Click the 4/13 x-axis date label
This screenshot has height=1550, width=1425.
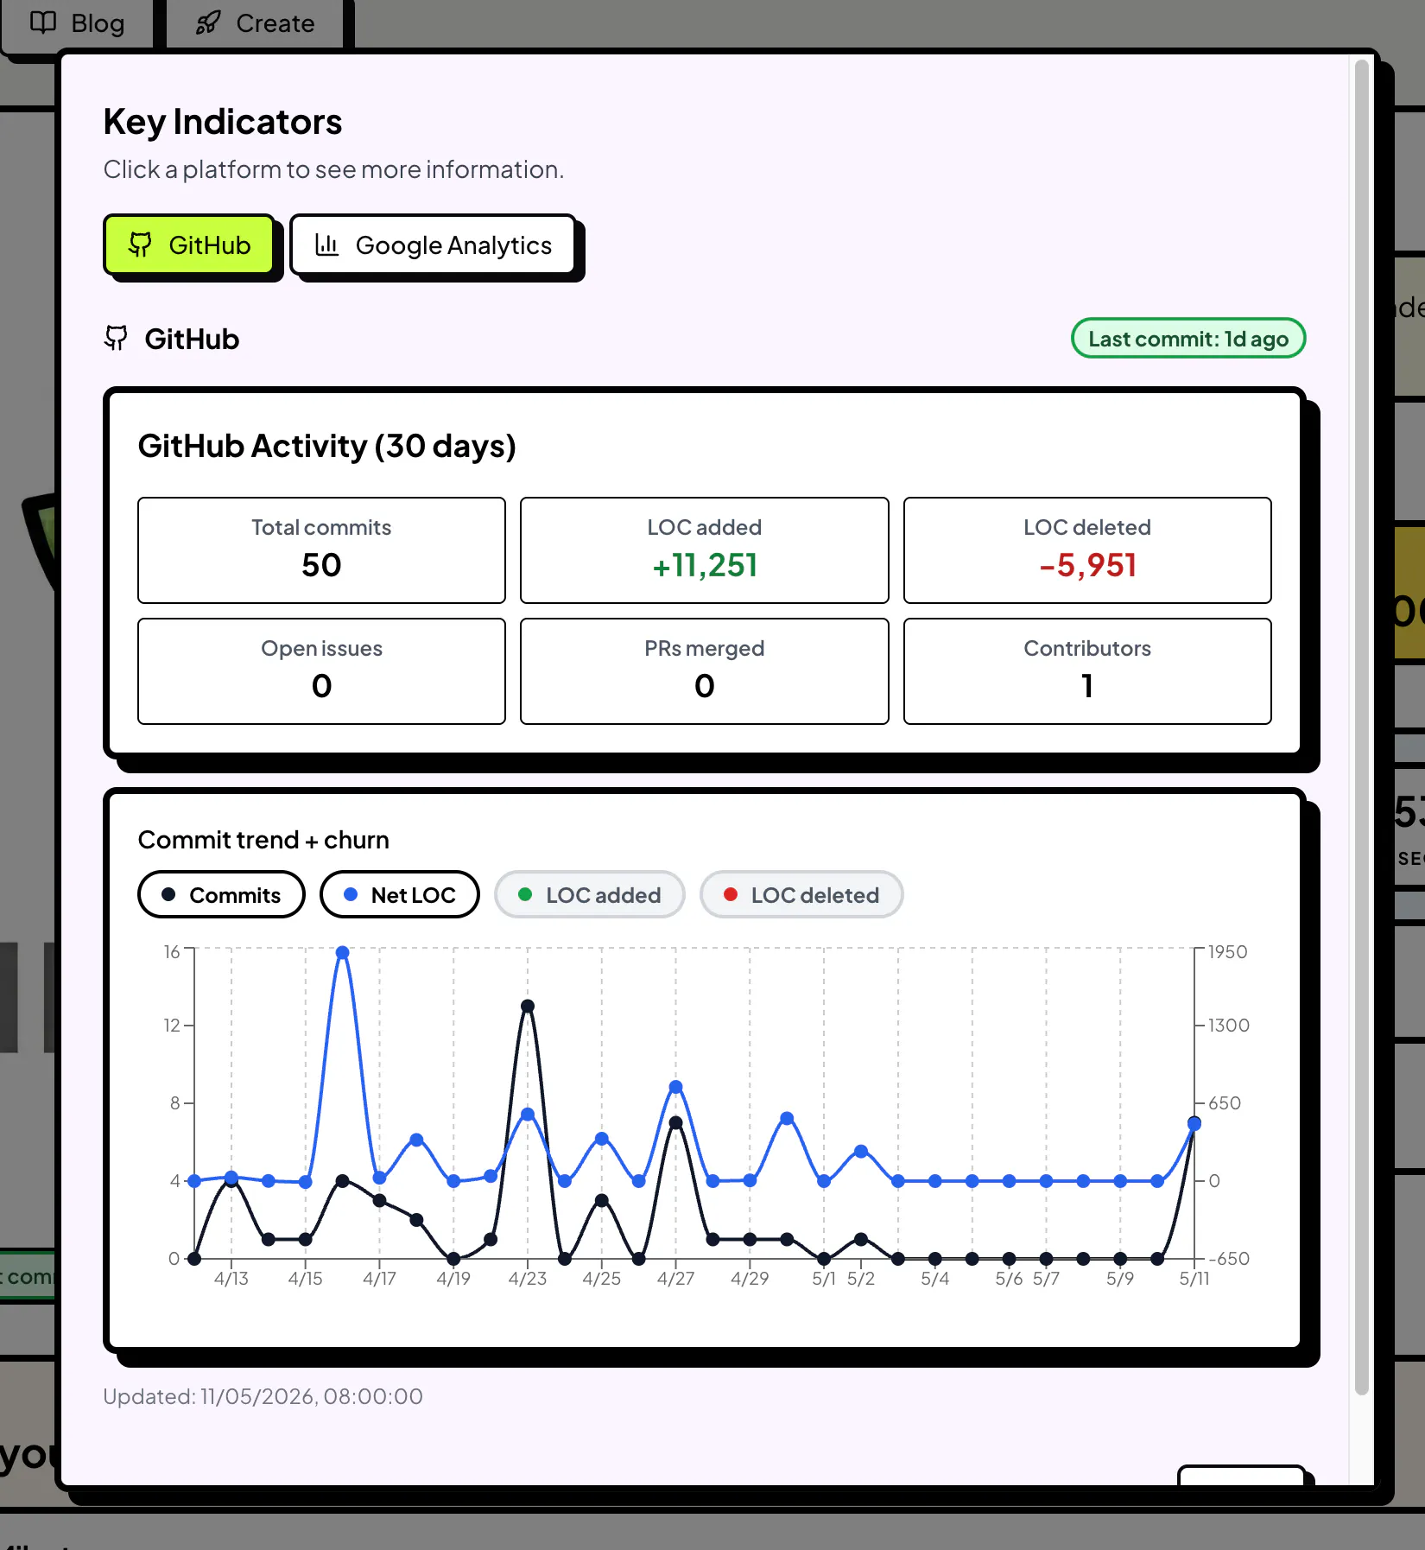[231, 1279]
